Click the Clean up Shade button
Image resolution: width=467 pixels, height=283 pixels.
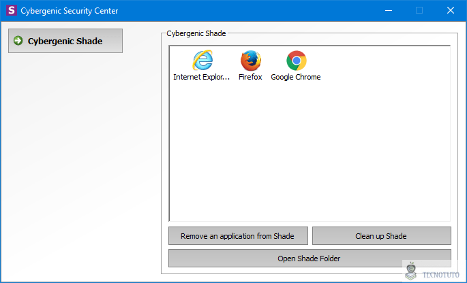click(x=382, y=236)
